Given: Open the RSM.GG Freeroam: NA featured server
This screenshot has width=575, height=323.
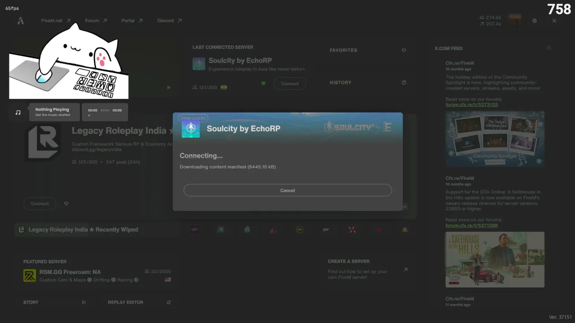Looking at the screenshot, I should click(97, 275).
